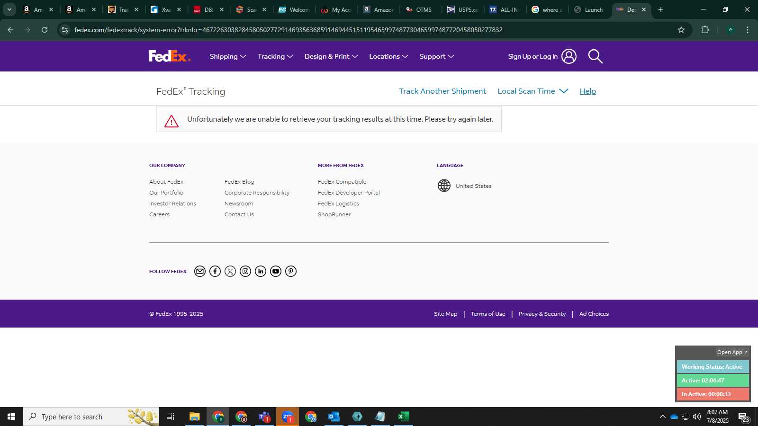Click Track Another Shipment link
Image resolution: width=758 pixels, height=426 pixels.
pyautogui.click(x=442, y=91)
